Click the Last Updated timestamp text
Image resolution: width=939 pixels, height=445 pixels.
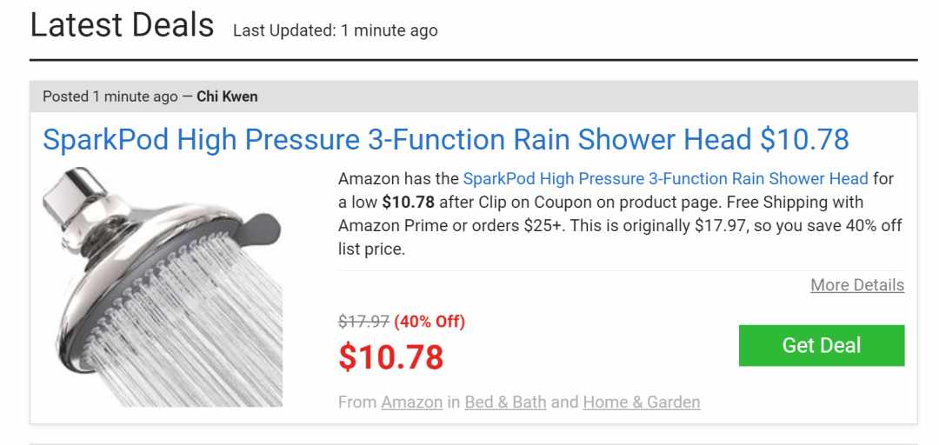pos(336,30)
